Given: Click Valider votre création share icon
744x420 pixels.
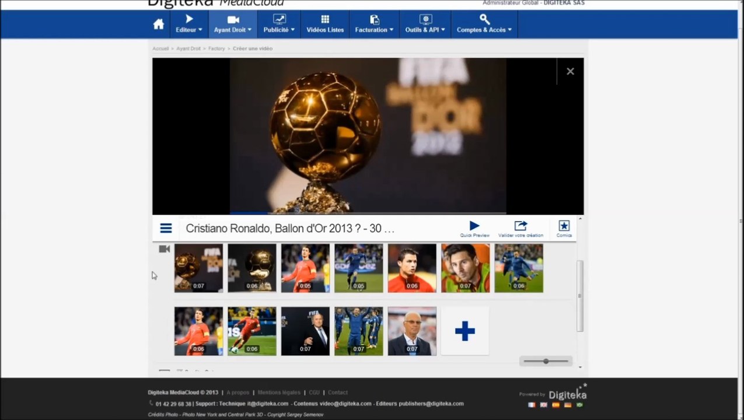Looking at the screenshot, I should coord(521,229).
